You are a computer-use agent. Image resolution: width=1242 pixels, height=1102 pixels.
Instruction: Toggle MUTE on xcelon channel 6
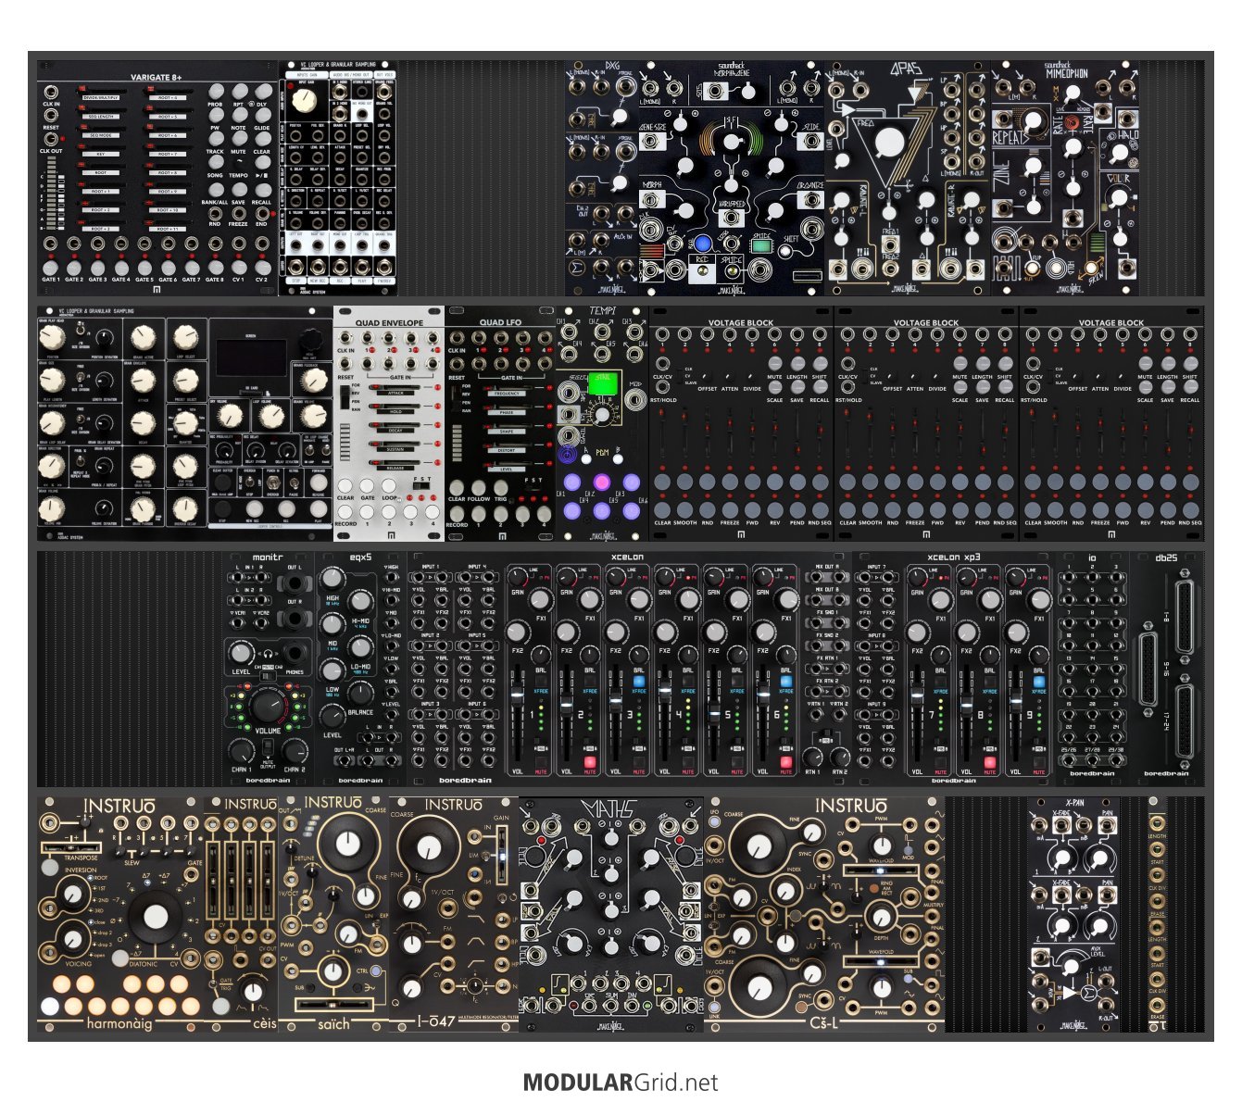pyautogui.click(x=785, y=763)
